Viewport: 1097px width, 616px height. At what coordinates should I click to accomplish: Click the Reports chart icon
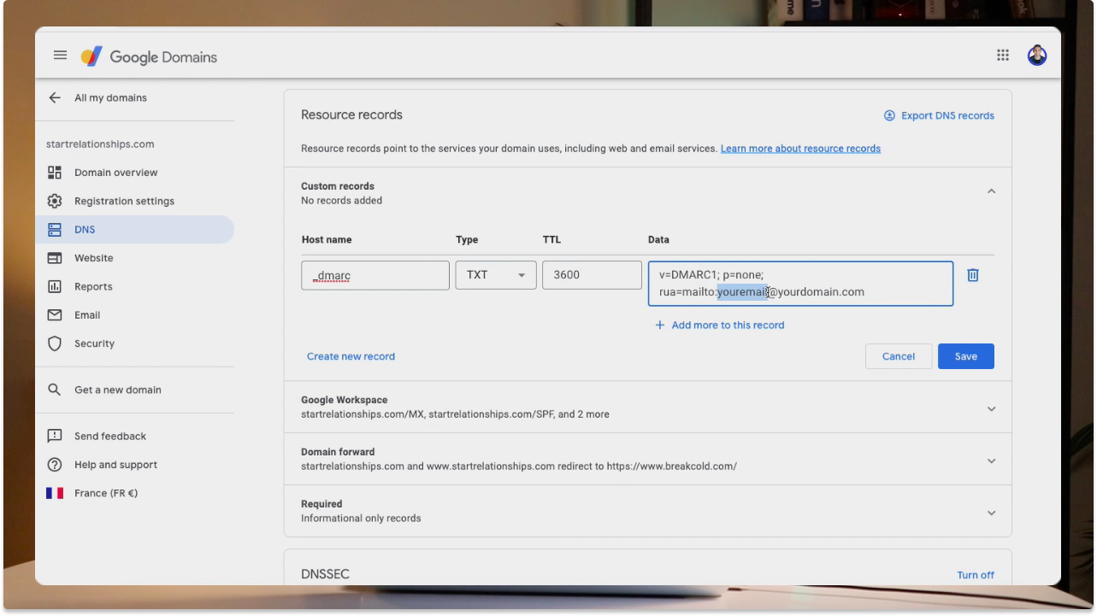55,286
